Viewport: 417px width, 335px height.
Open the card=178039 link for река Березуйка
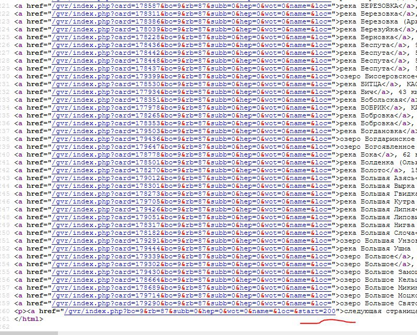coord(192,30)
